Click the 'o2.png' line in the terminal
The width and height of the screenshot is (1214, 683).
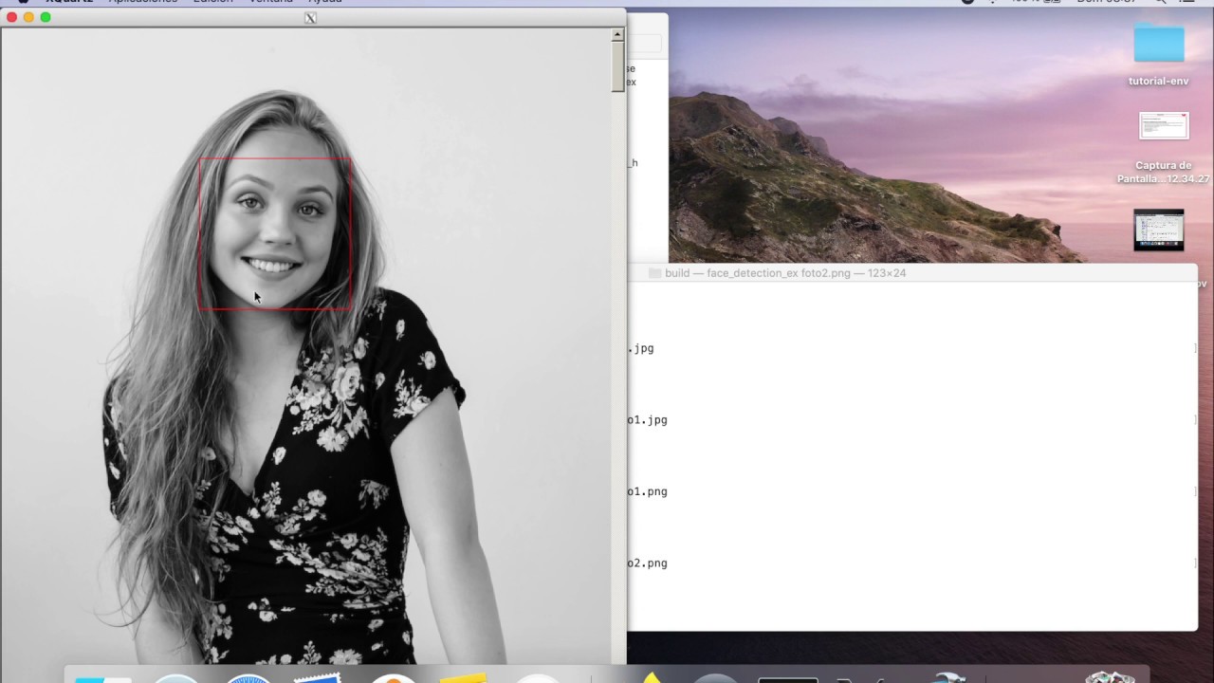point(648,563)
